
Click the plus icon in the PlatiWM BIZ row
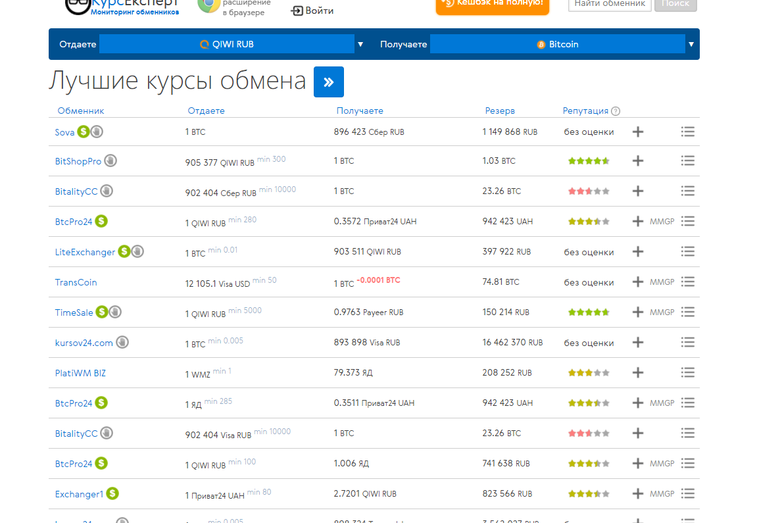[638, 373]
